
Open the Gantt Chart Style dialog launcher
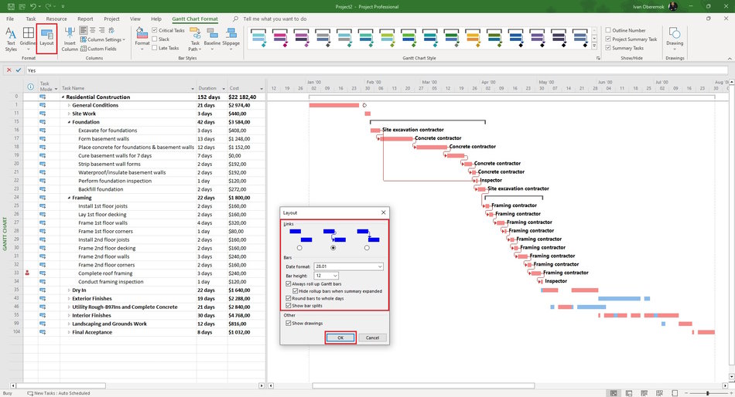pyautogui.click(x=597, y=58)
